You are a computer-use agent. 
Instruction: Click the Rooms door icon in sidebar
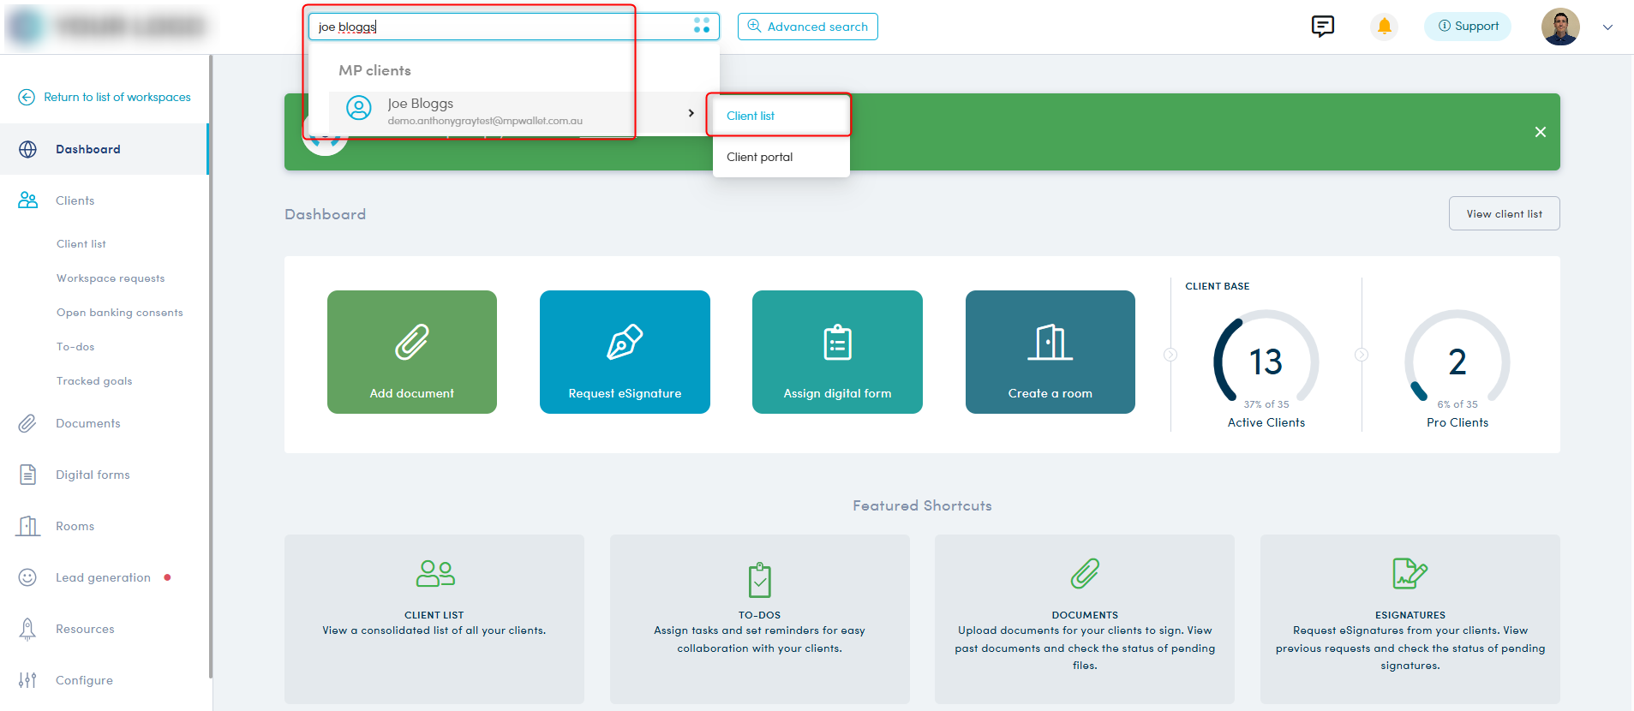[28, 526]
